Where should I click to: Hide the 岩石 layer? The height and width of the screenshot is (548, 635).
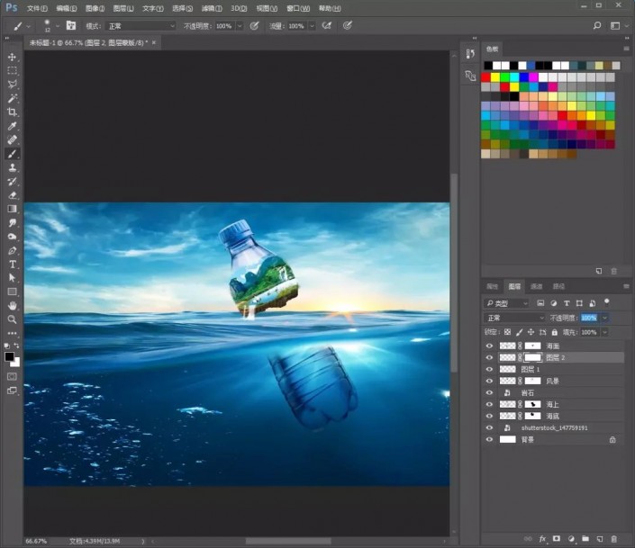[x=489, y=392]
